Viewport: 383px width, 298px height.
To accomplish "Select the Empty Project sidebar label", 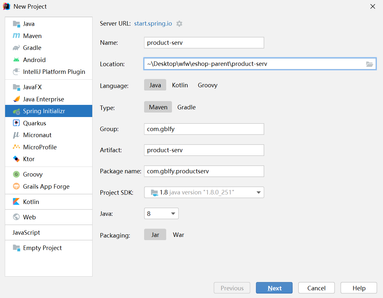I will [42, 248].
